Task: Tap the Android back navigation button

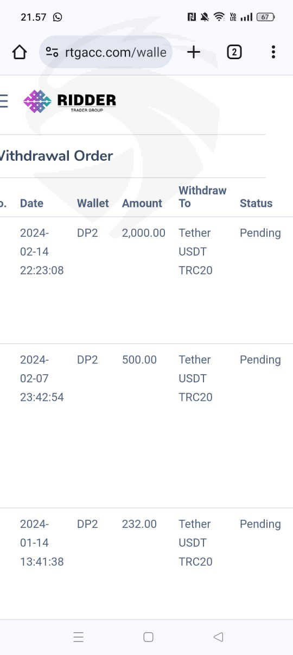Action: tap(218, 637)
